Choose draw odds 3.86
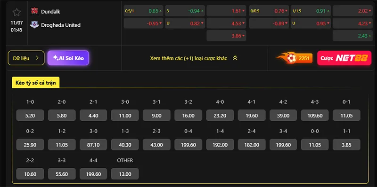 tap(226, 36)
